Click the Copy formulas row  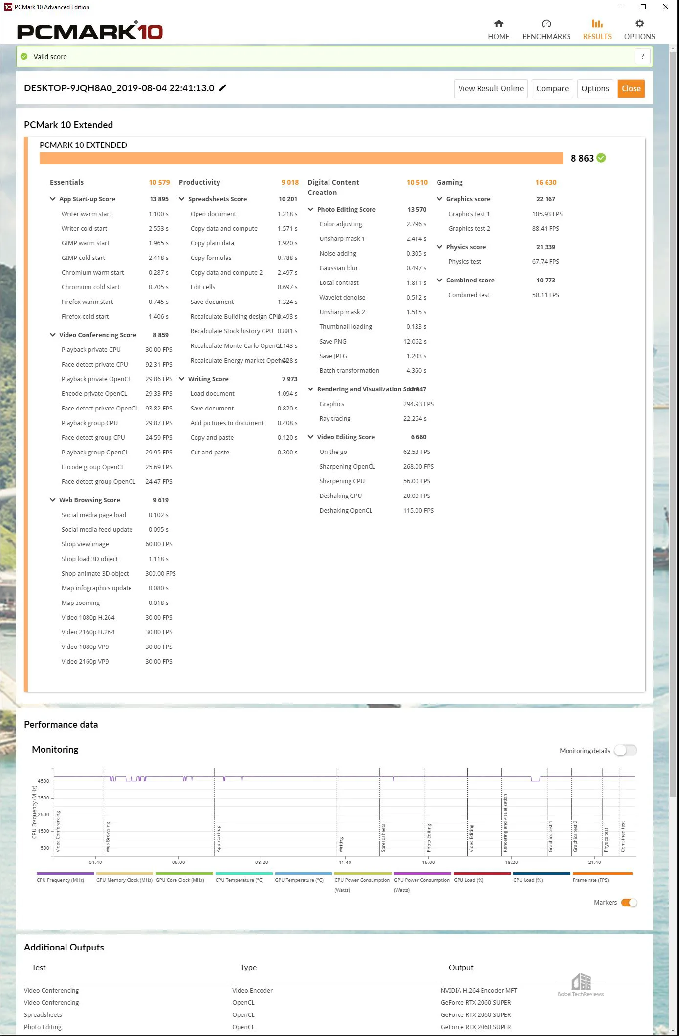(244, 258)
